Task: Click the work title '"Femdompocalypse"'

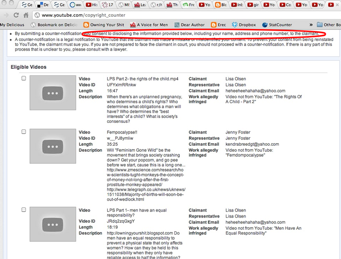Action: tap(246, 155)
